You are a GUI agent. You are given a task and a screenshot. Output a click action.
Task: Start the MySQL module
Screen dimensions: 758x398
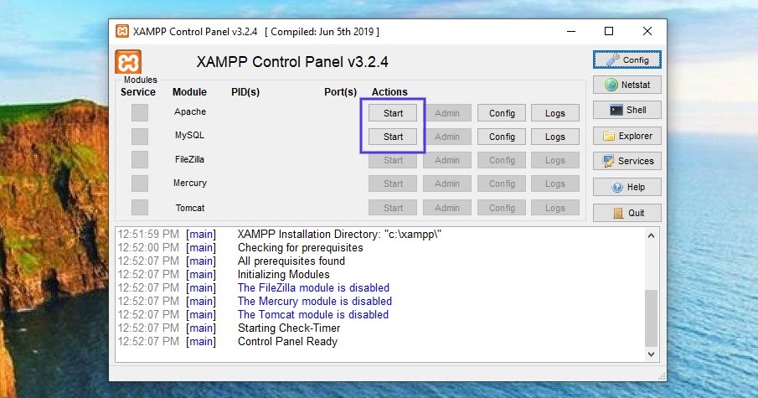(x=393, y=137)
